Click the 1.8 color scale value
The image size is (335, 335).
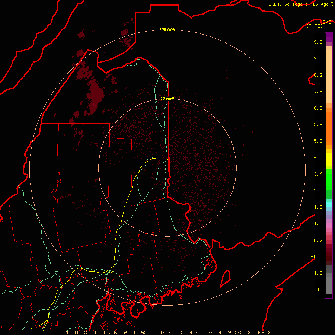(318, 207)
